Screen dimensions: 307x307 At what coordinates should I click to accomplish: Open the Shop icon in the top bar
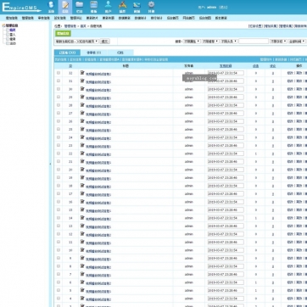[137, 7]
